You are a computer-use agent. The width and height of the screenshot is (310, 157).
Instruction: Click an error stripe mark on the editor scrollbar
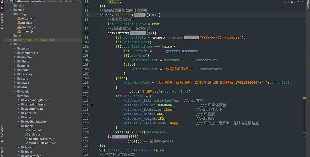tap(304, 98)
